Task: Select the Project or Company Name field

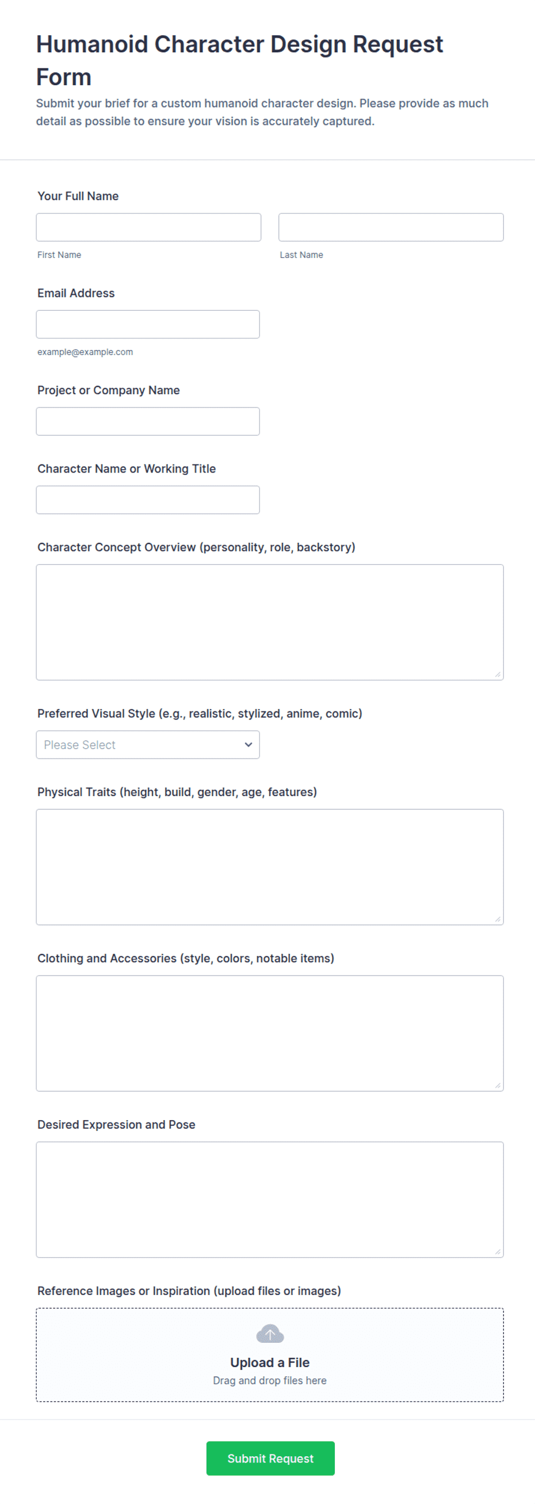Action: pyautogui.click(x=148, y=421)
